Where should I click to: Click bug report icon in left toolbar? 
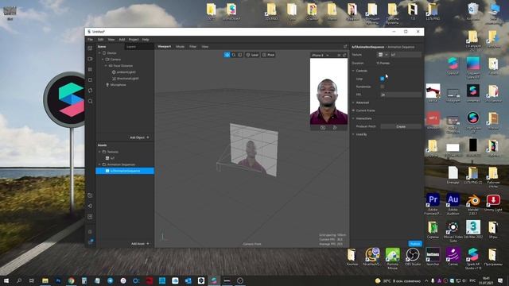click(90, 232)
